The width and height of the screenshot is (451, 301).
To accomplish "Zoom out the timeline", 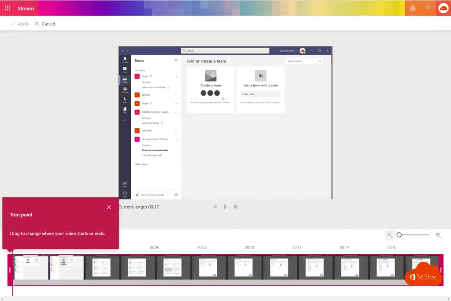I will [x=390, y=235].
